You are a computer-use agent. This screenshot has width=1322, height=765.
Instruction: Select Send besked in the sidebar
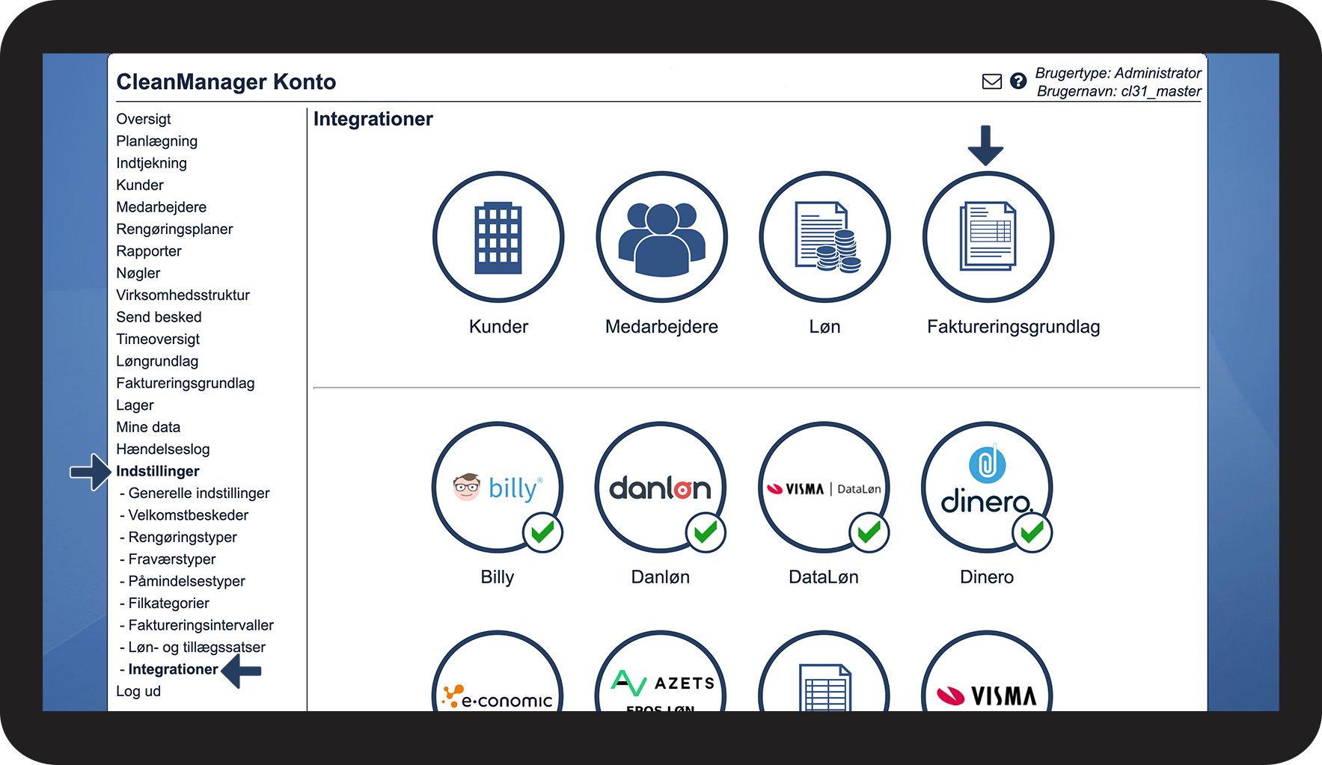pyautogui.click(x=159, y=317)
